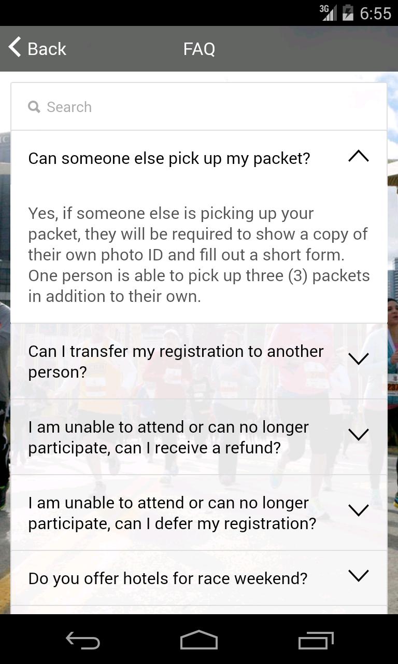The image size is (398, 664).
Task: Expand the defer registration chevron
Action: [x=359, y=510]
